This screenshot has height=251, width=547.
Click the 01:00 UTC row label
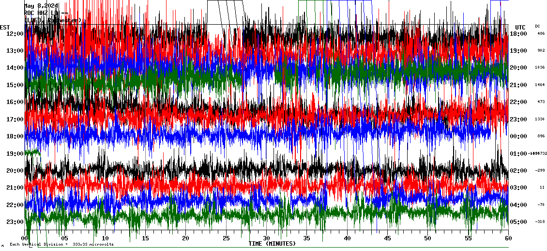(518, 153)
